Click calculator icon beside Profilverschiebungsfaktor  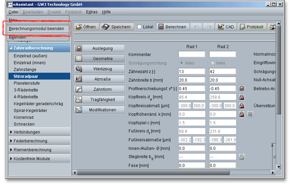click(242, 88)
